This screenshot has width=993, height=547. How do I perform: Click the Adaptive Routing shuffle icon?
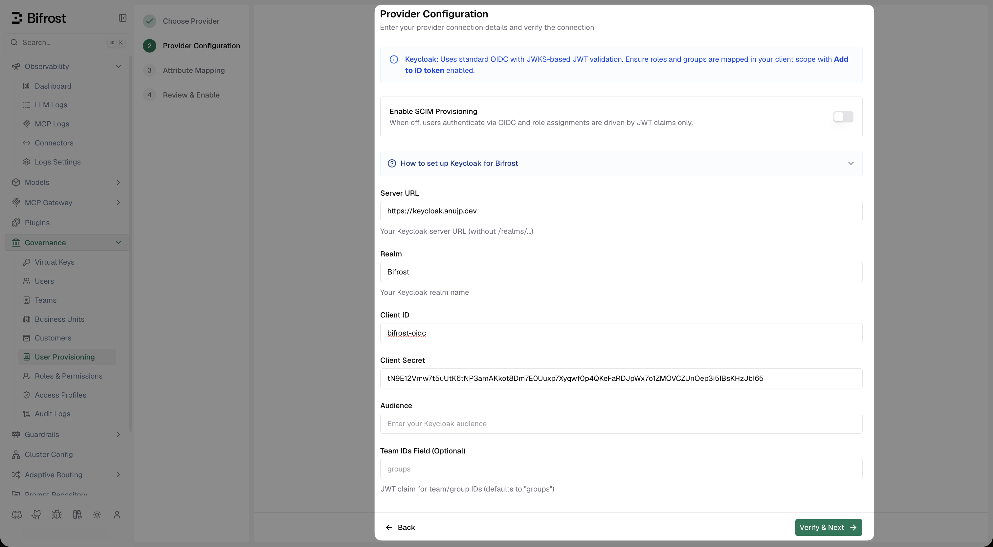(x=16, y=474)
